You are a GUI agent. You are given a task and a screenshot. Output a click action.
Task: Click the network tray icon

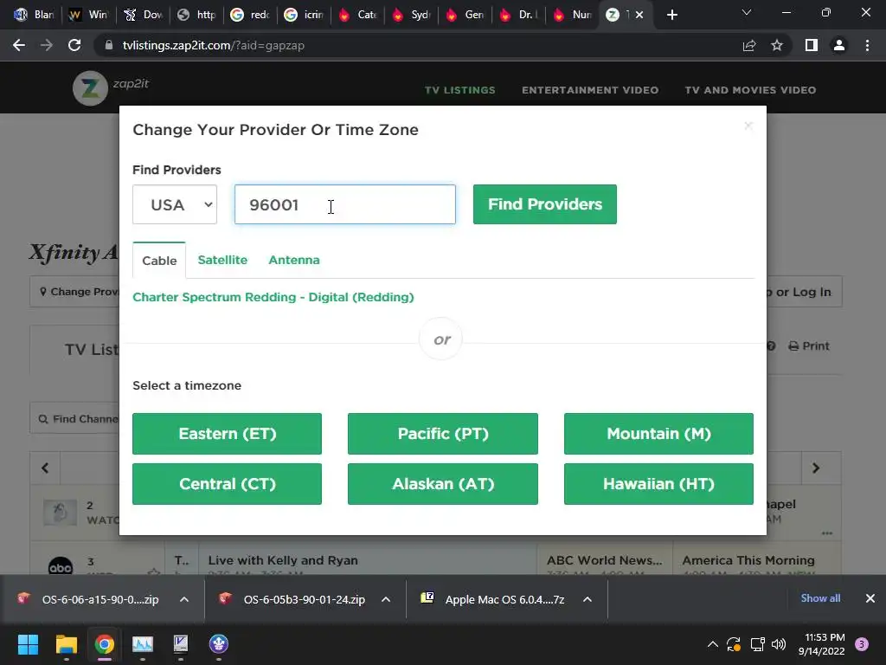757,644
